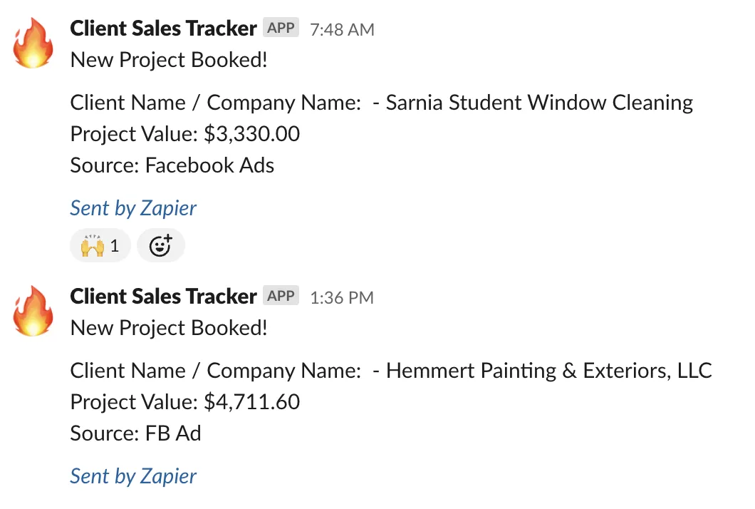Click New Project Booked! in the 1:36 PM message
The width and height of the screenshot is (755, 509).
169,328
